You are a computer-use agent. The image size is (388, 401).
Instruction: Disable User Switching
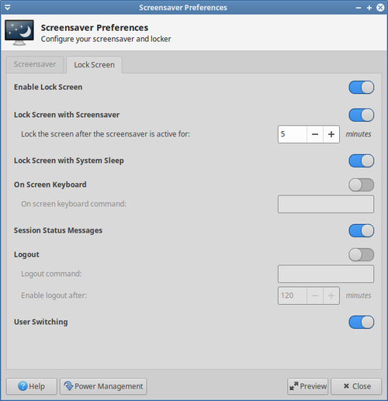click(361, 322)
